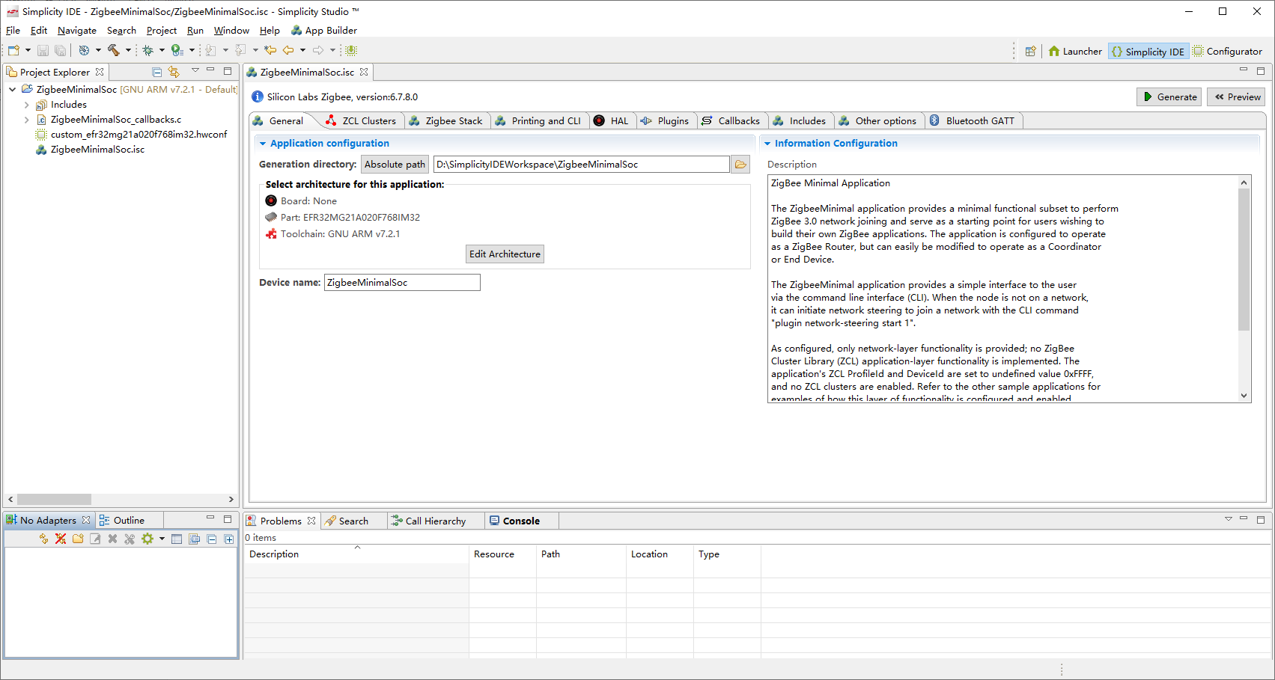Click the Run/Profile play icon

(x=177, y=50)
